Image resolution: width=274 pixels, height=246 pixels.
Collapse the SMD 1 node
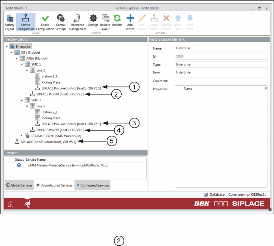[x=22, y=64]
